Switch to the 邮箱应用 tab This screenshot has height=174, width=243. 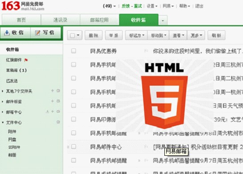tap(100, 20)
